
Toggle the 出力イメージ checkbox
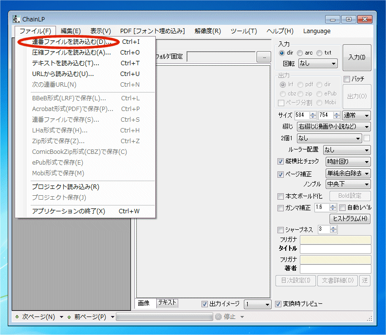(204, 304)
